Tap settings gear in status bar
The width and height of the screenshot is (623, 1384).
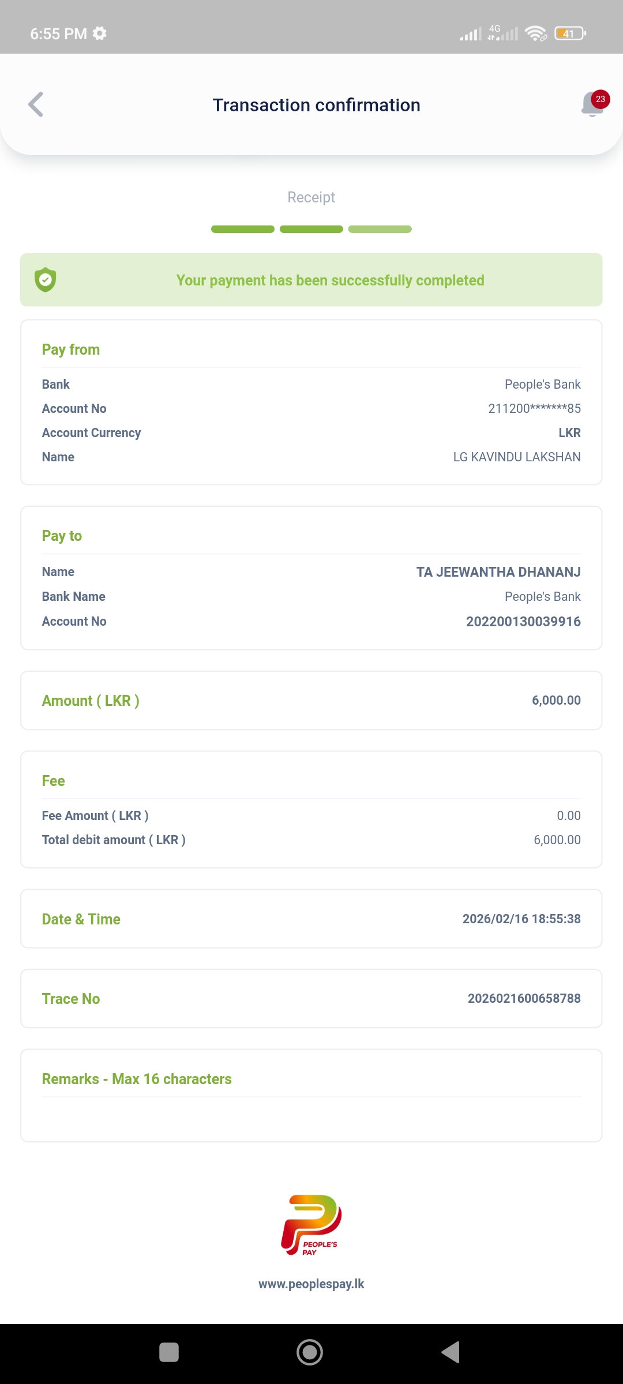click(100, 33)
